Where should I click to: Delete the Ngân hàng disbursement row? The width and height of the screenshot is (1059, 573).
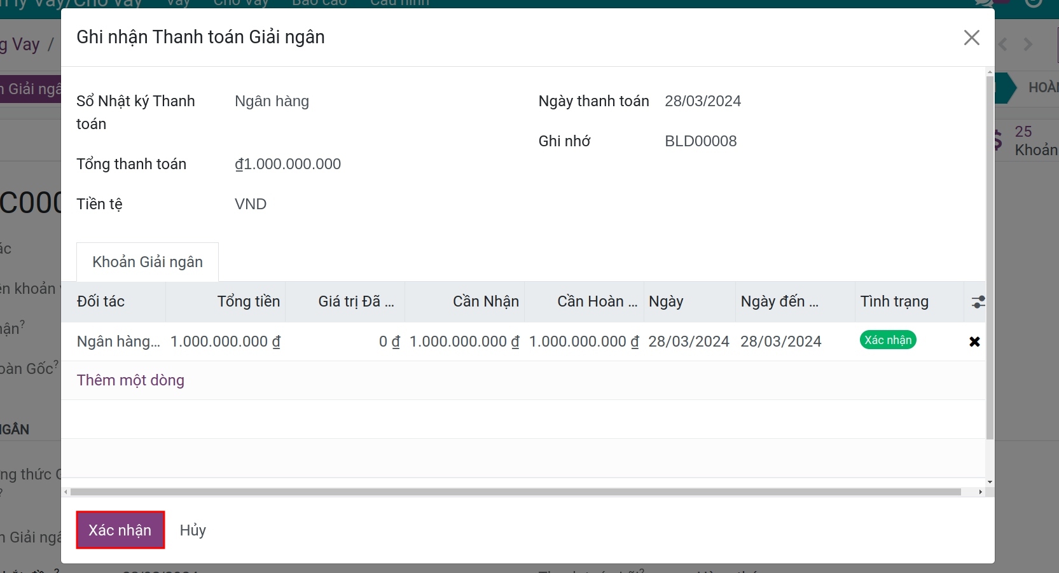pyautogui.click(x=974, y=342)
